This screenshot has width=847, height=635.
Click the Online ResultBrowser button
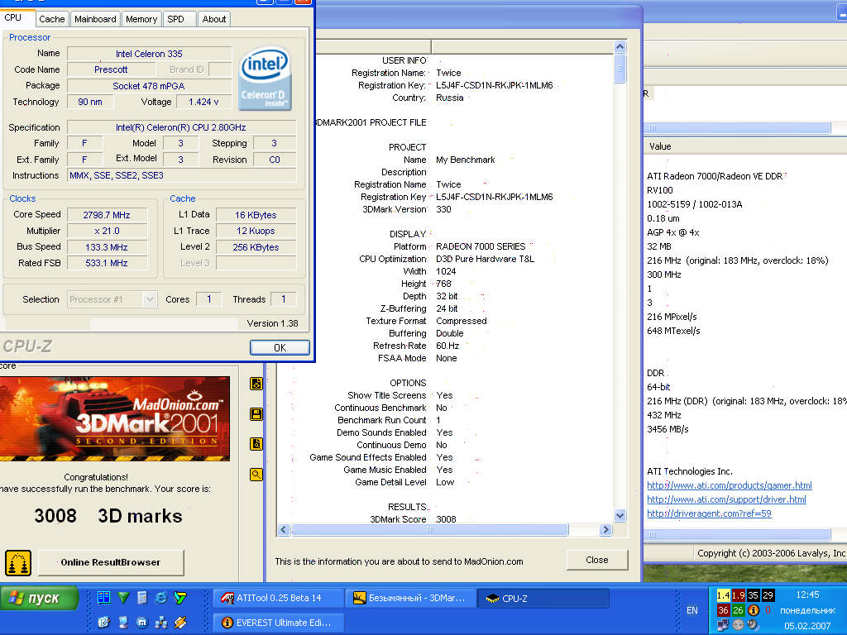tap(111, 562)
